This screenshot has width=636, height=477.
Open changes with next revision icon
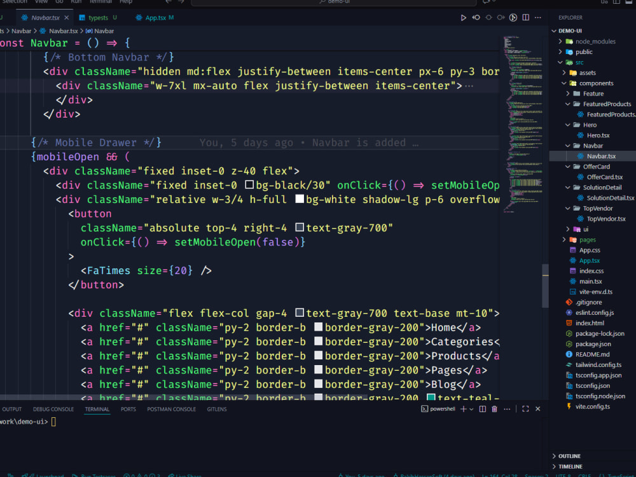coord(501,17)
